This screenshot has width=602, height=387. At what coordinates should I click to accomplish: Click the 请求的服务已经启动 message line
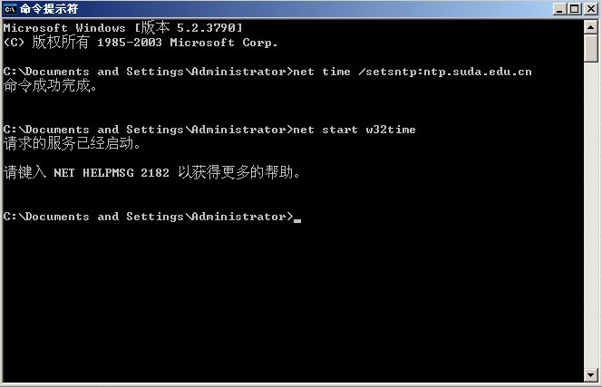73,144
